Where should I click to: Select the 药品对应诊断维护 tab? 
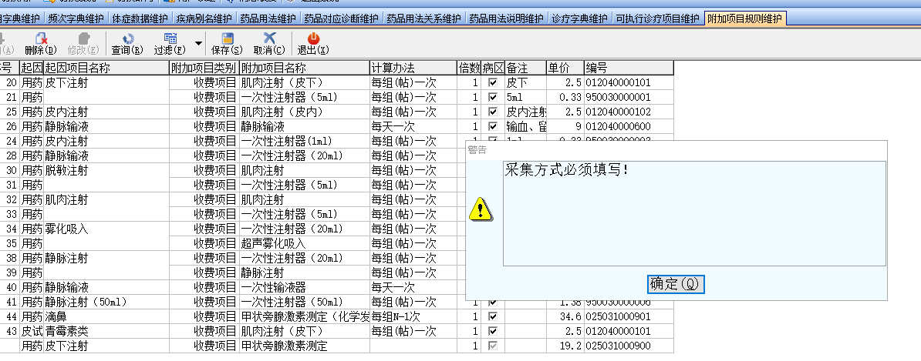[x=341, y=18]
